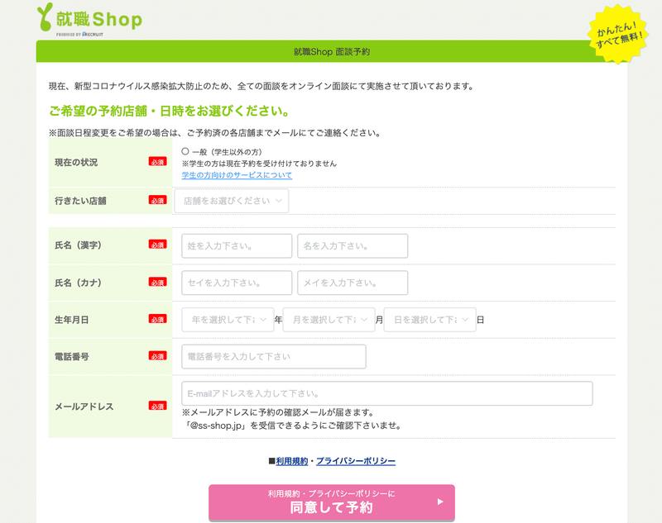Image resolution: width=662 pixels, height=523 pixels.
Task: Open the 日を選択して下さい dropdown
Action: (430, 320)
